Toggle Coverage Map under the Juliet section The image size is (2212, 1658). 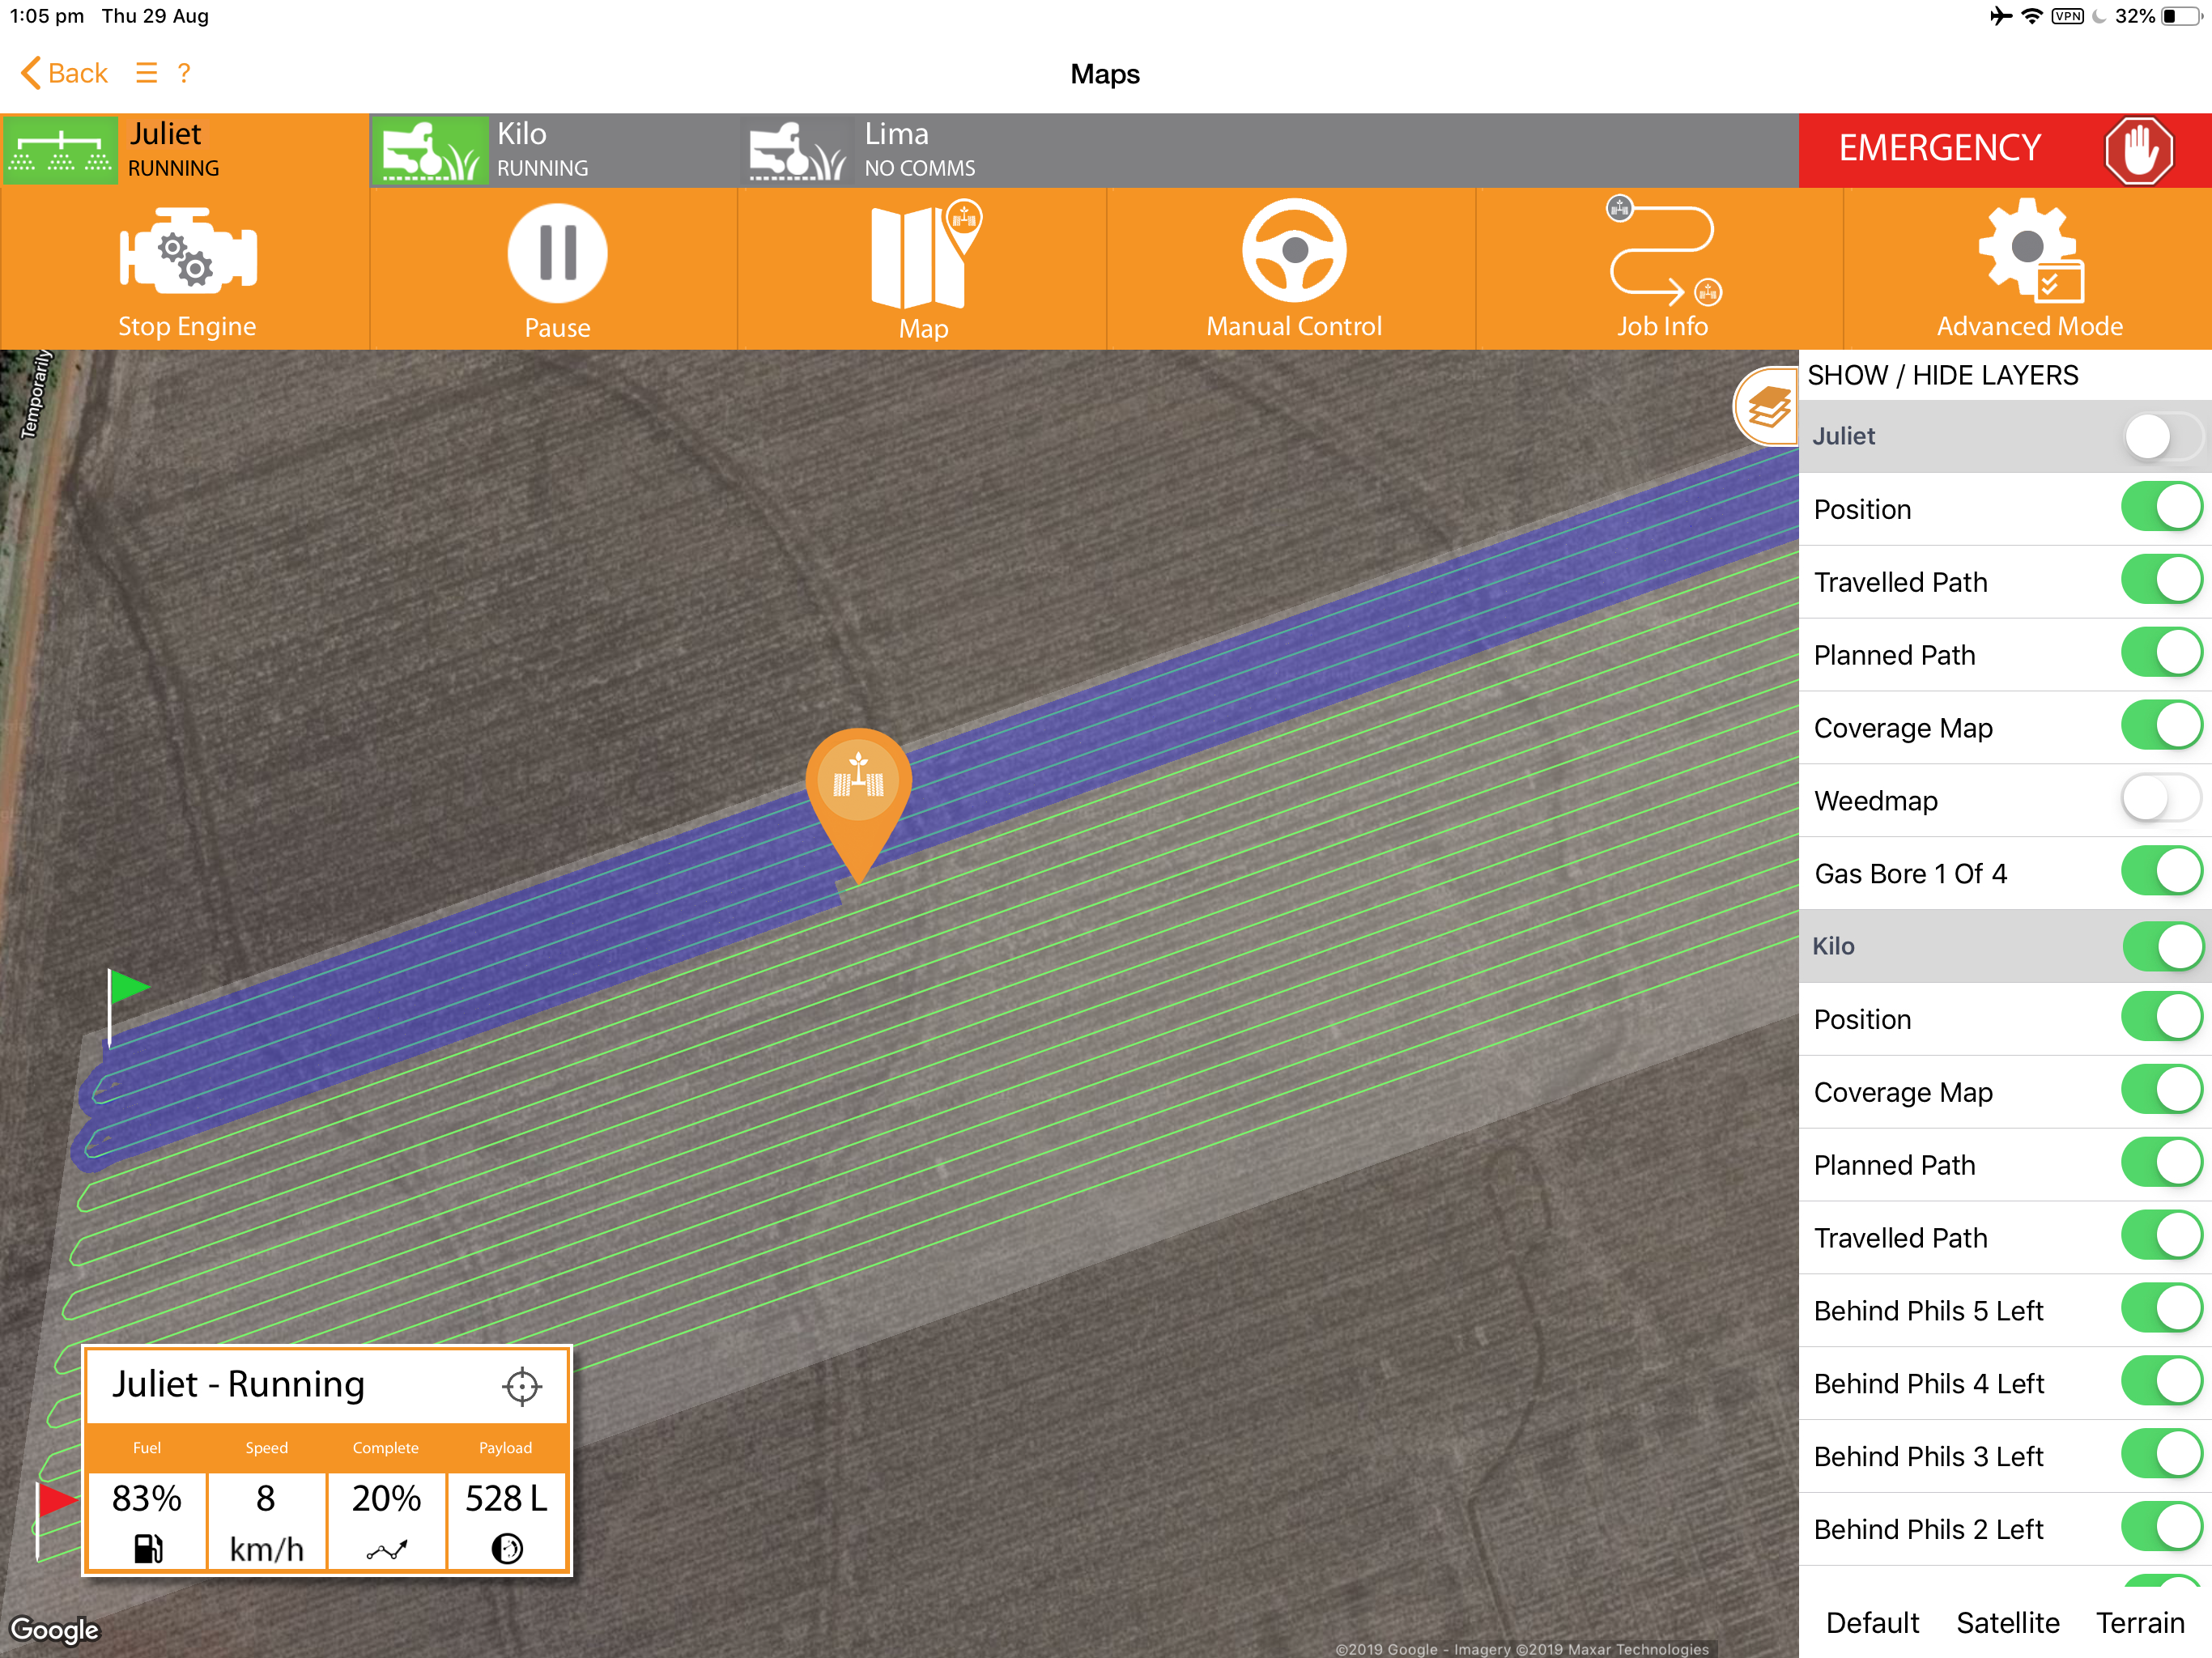[2162, 727]
